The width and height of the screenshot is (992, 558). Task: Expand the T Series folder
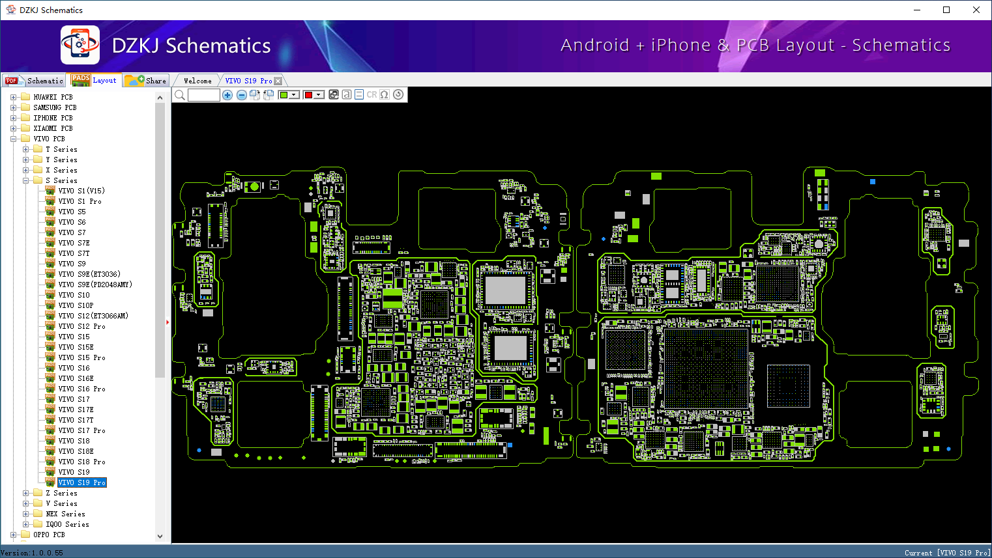[26, 149]
